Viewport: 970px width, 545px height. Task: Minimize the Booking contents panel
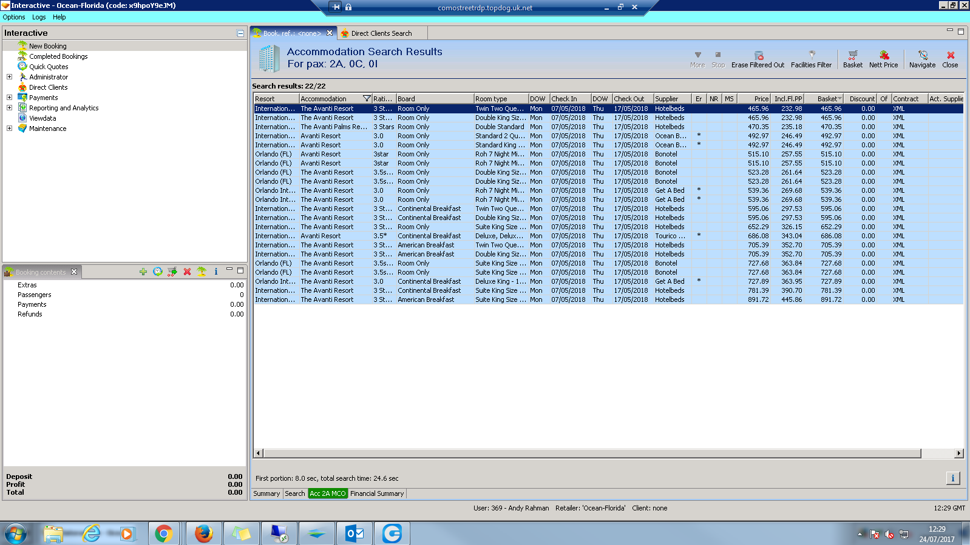pos(229,269)
